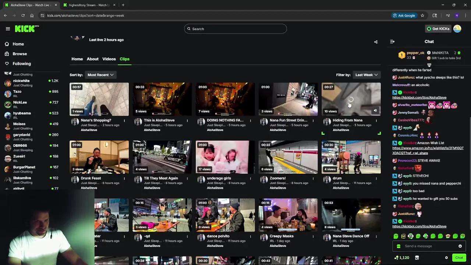Screen dimensions: 471x265
Task: Switch to the Videos tab
Action: 109,59
